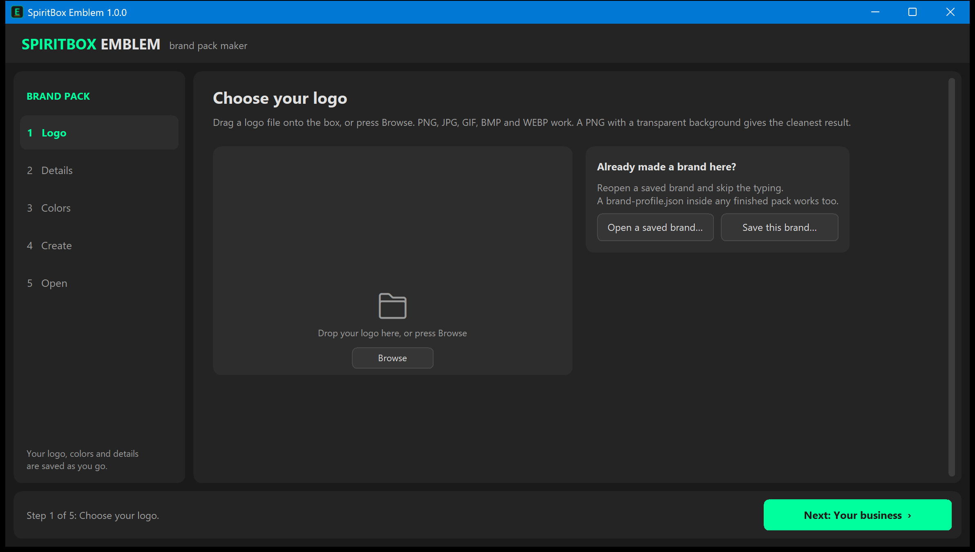Maximize the SpiritBox Emblem window
The image size is (975, 552).
[x=912, y=12]
